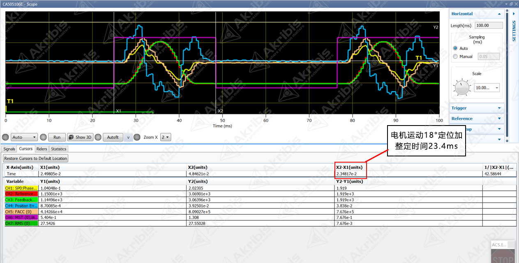519x263 pixels.
Task: Click the Show 3D cube button
Action: point(80,137)
